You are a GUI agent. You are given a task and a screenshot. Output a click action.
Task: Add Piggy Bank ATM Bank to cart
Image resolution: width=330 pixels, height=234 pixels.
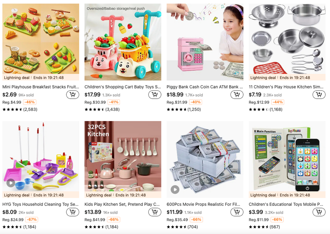pyautogui.click(x=237, y=95)
